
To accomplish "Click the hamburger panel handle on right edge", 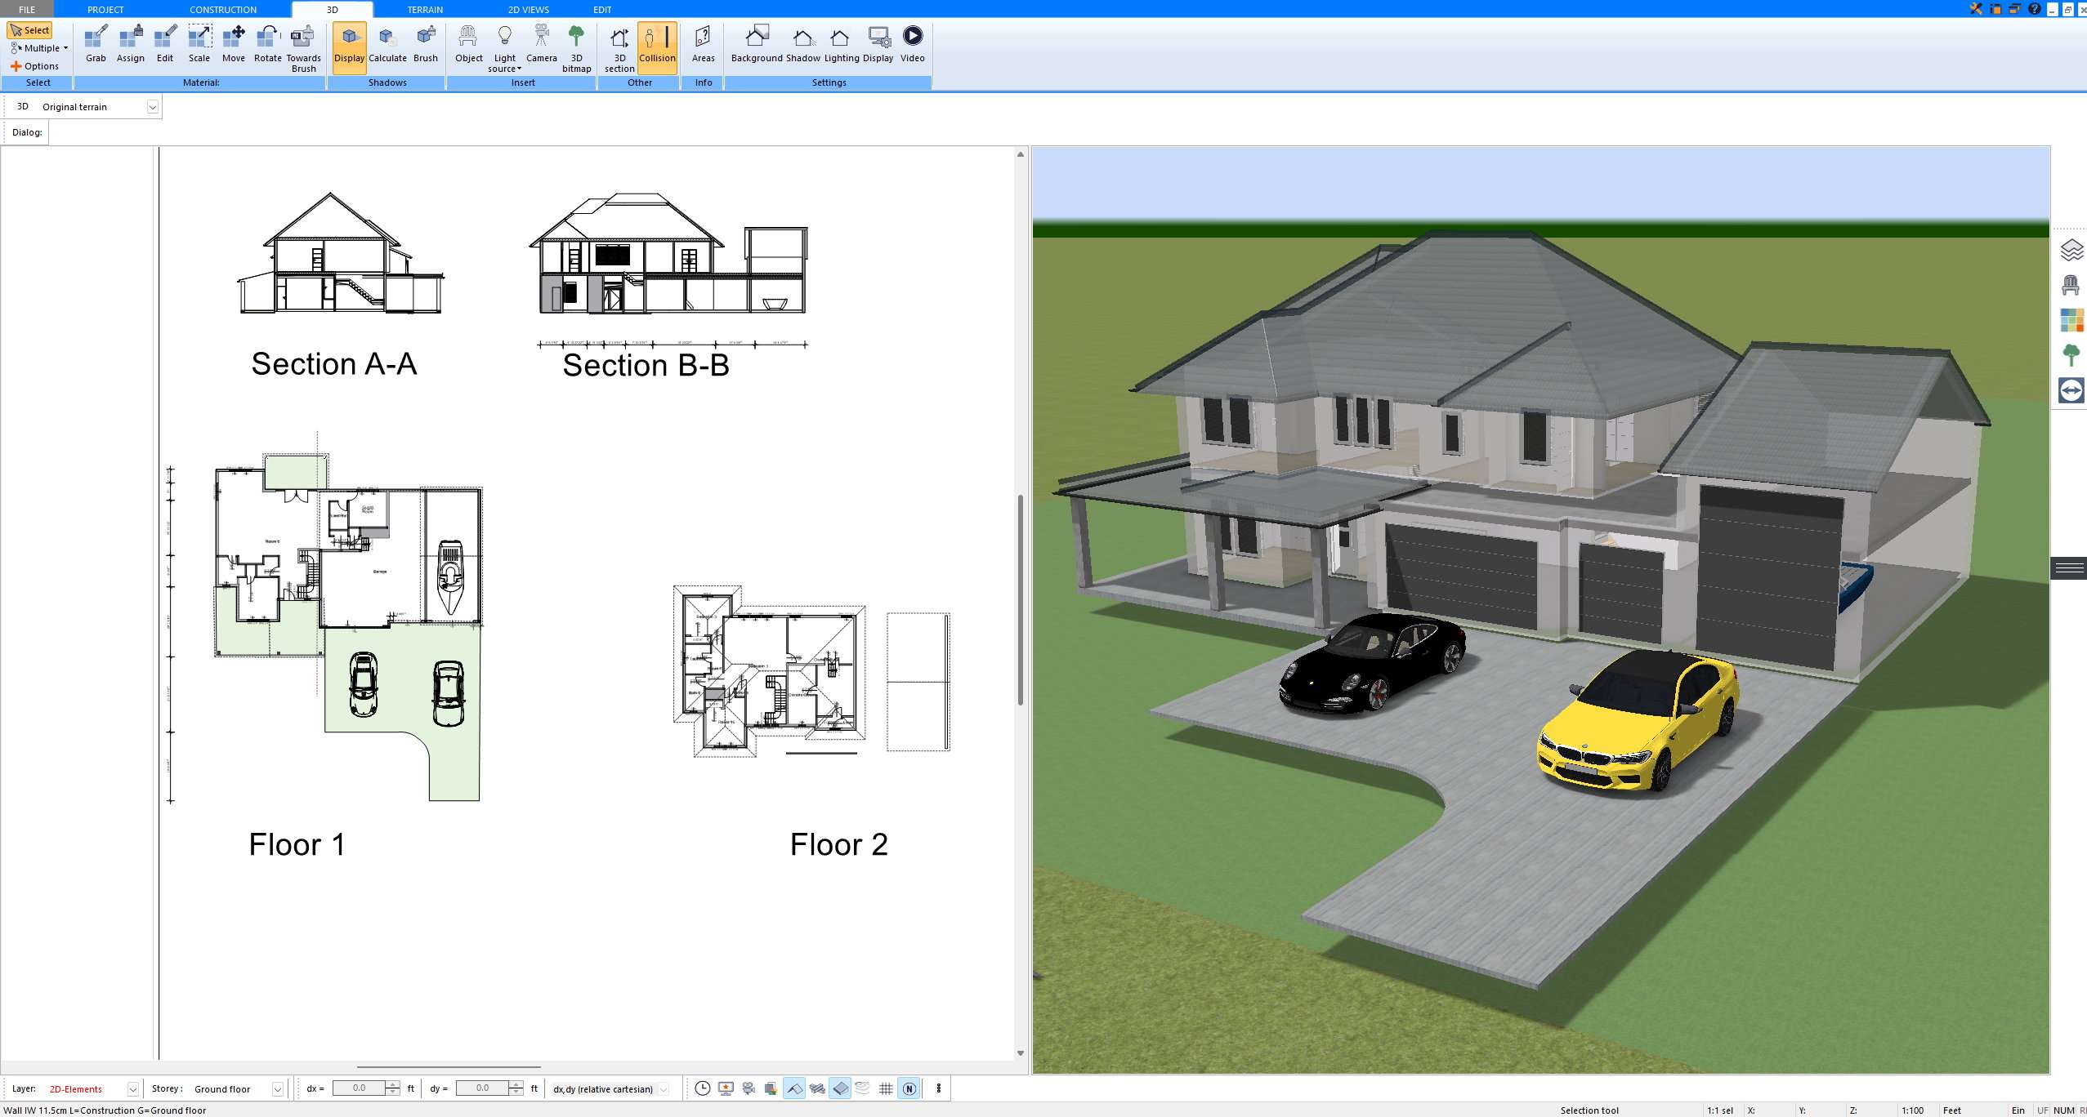I will pos(2069,567).
